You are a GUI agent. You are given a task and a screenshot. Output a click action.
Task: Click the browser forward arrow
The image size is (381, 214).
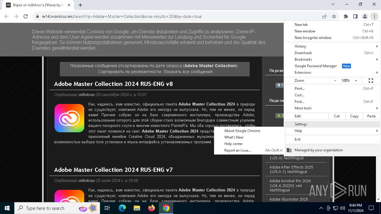pyautogui.click(x=16, y=16)
